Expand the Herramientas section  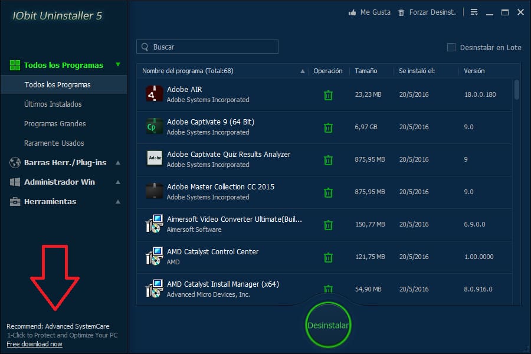pyautogui.click(x=118, y=202)
